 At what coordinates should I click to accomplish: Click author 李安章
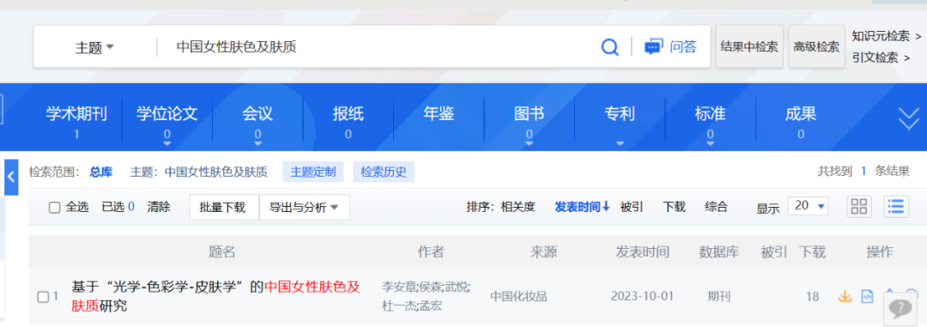398,288
